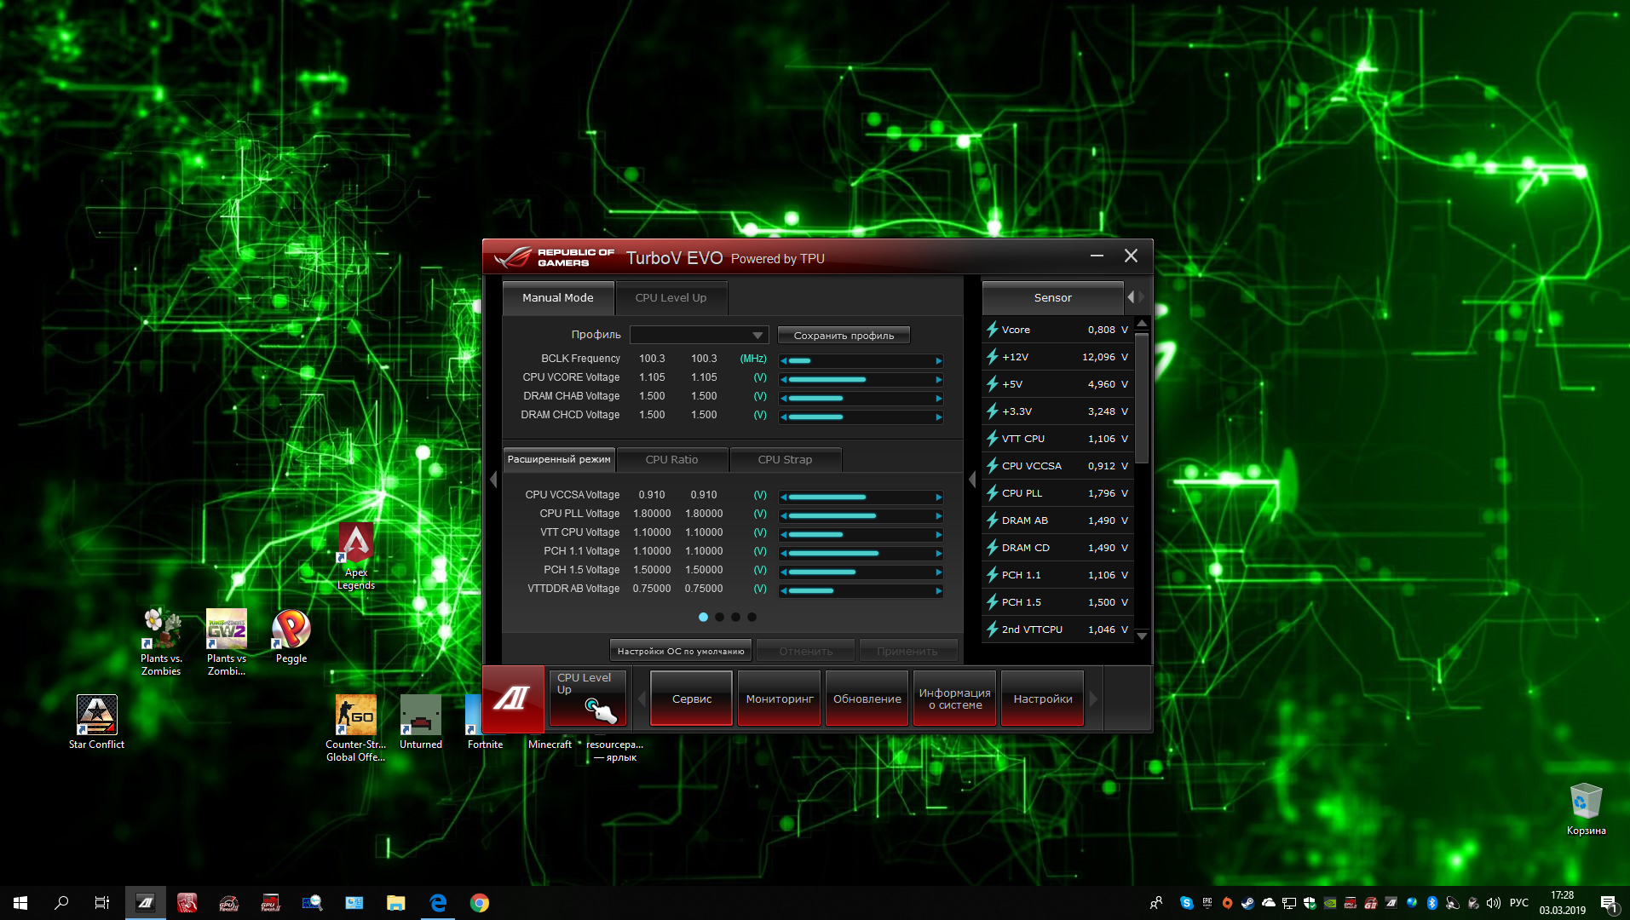Image resolution: width=1630 pixels, height=920 pixels.
Task: Open volume control in system tray
Action: (1493, 903)
